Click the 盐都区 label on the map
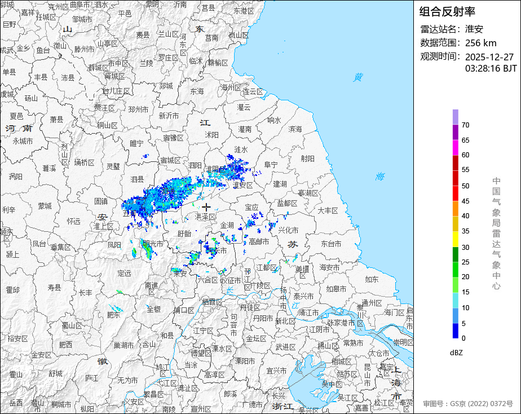Screen dimensions: 521x414 pyautogui.click(x=287, y=203)
